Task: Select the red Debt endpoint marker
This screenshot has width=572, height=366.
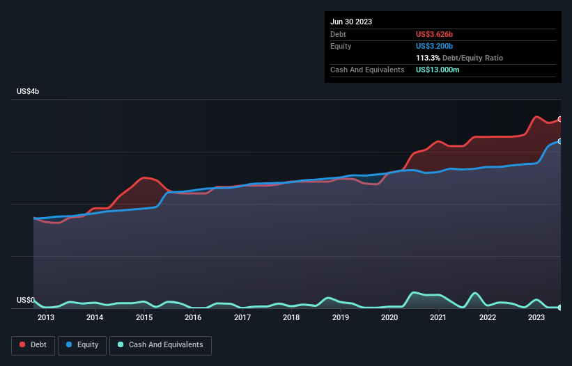Action: (x=560, y=119)
